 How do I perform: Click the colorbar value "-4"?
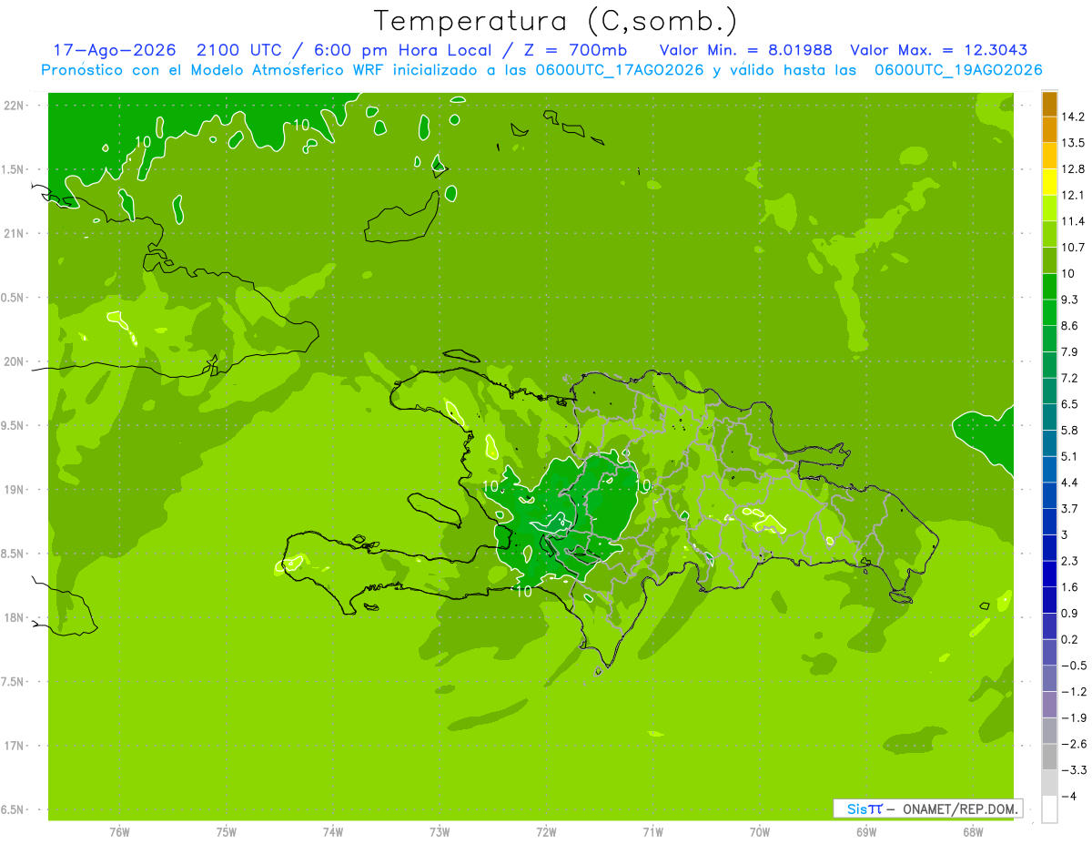coord(1070,797)
